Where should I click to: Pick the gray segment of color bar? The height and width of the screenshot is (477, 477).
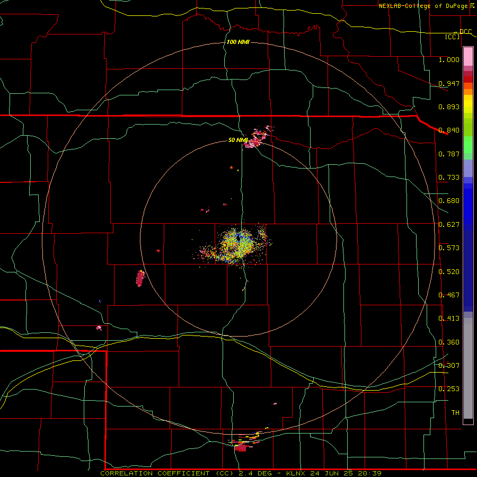(x=468, y=368)
